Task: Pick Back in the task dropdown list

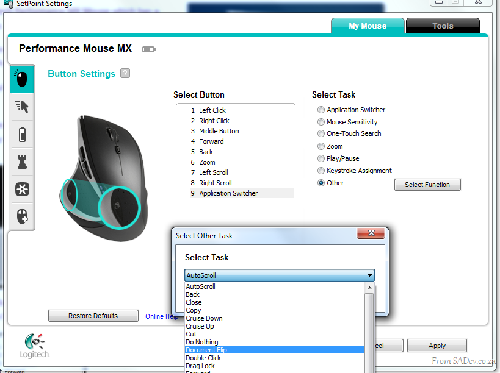Action: click(x=274, y=294)
